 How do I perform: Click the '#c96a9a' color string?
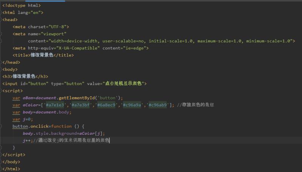coord(132,105)
